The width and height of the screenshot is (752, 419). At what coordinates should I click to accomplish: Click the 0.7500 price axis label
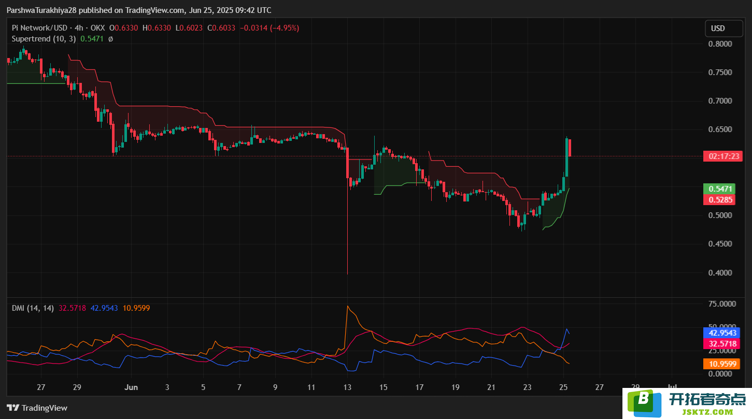[720, 73]
